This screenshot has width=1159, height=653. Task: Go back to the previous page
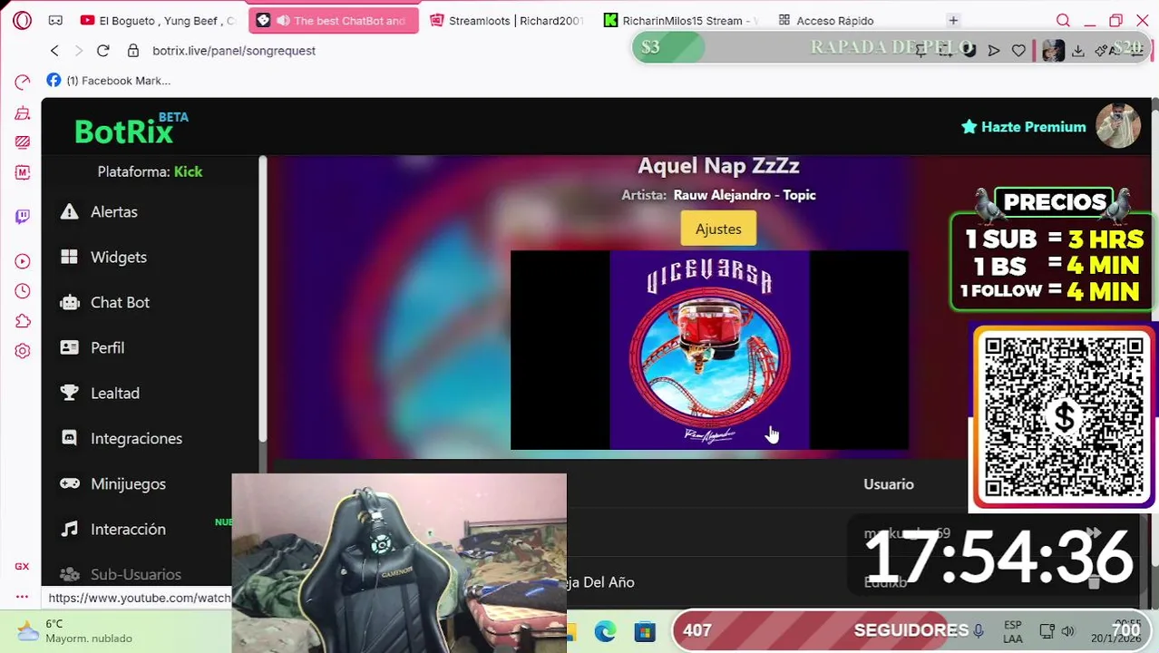pos(54,51)
